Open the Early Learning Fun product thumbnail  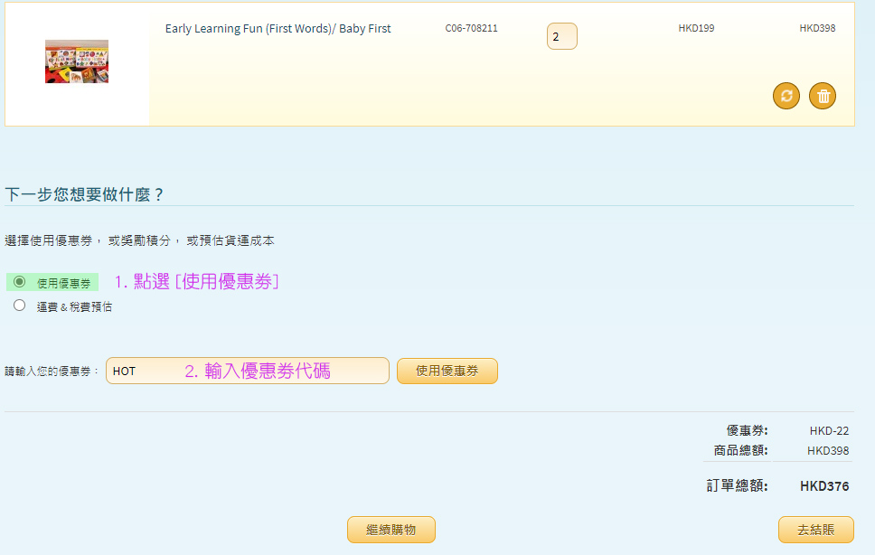pos(77,61)
